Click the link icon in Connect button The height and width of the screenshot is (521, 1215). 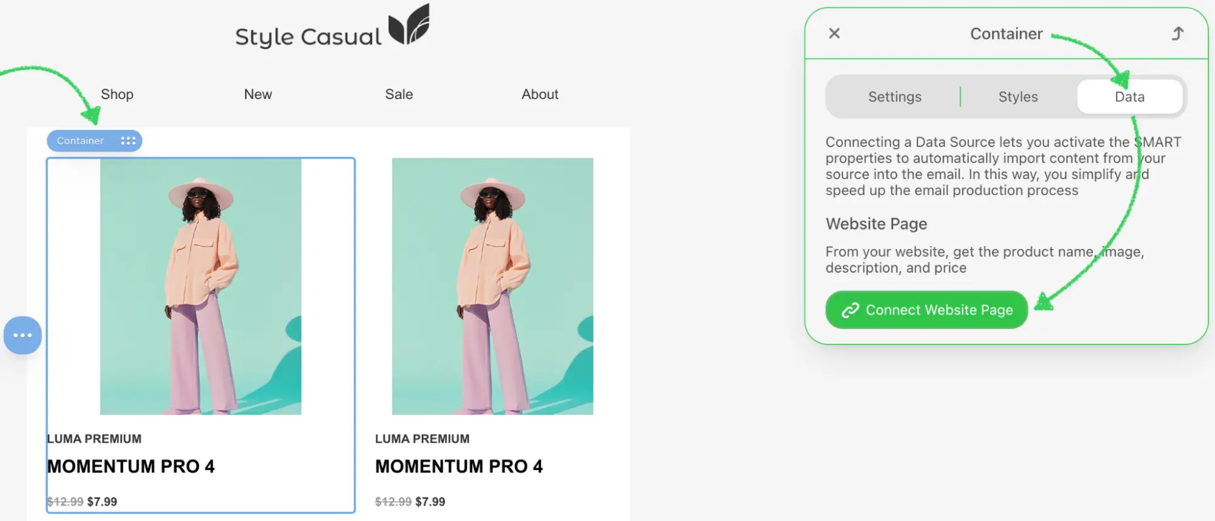(x=850, y=310)
